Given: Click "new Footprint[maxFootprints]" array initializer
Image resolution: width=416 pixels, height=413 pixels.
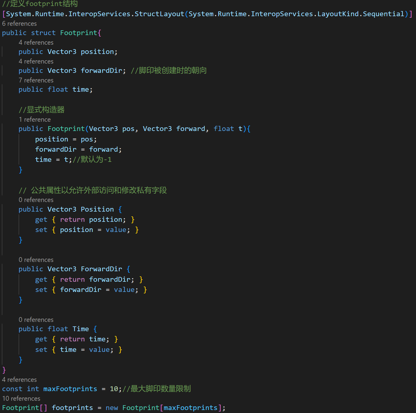Looking at the screenshot, I should 164,408.
